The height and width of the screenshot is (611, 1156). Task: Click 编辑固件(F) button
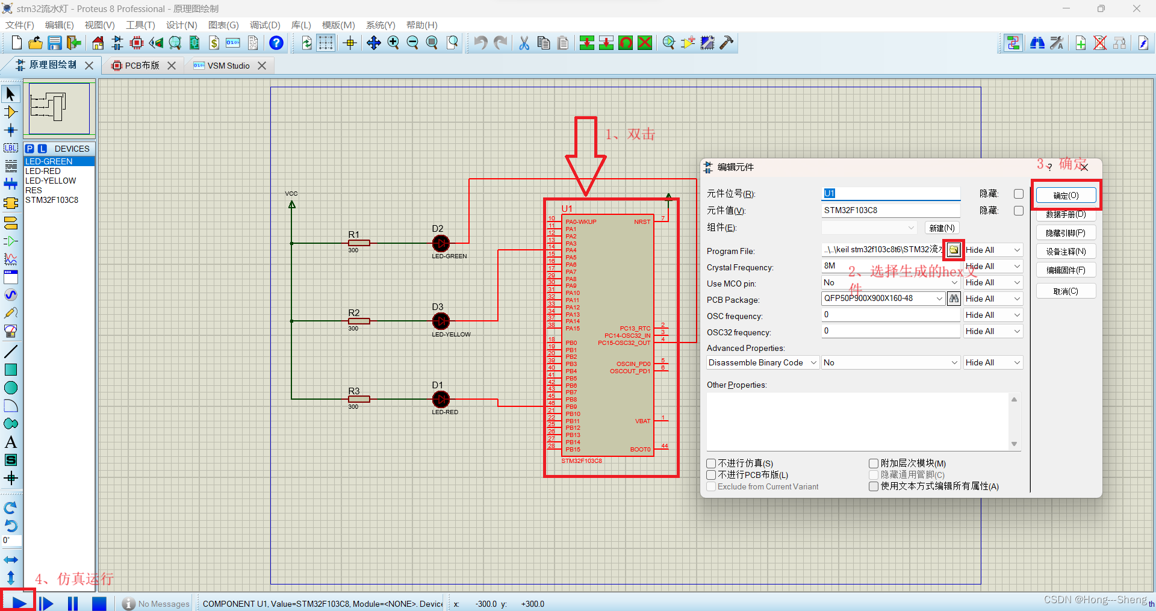click(1066, 270)
